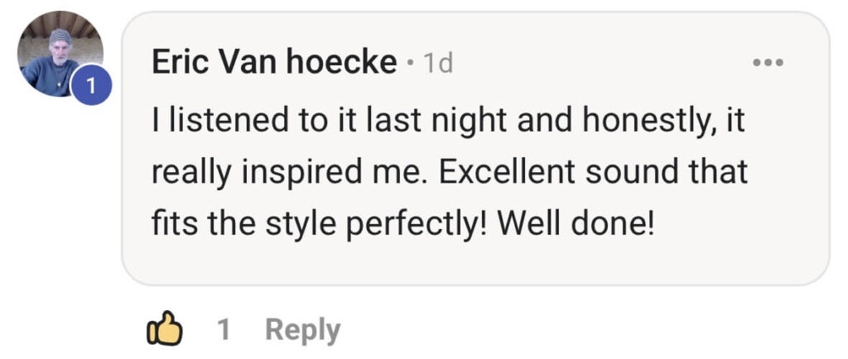Click the 1d comment timestamp
This screenshot has width=848, height=359.
[438, 64]
